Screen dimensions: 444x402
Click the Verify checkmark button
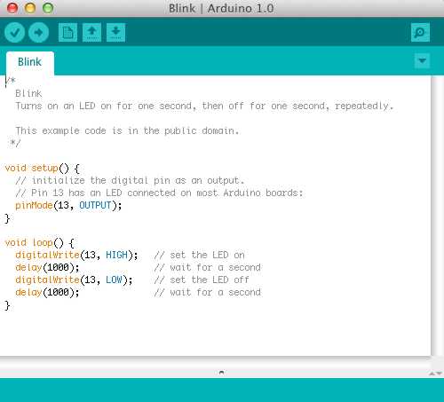coord(14,32)
